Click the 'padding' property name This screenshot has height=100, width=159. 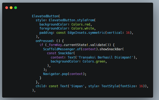tap(46, 33)
